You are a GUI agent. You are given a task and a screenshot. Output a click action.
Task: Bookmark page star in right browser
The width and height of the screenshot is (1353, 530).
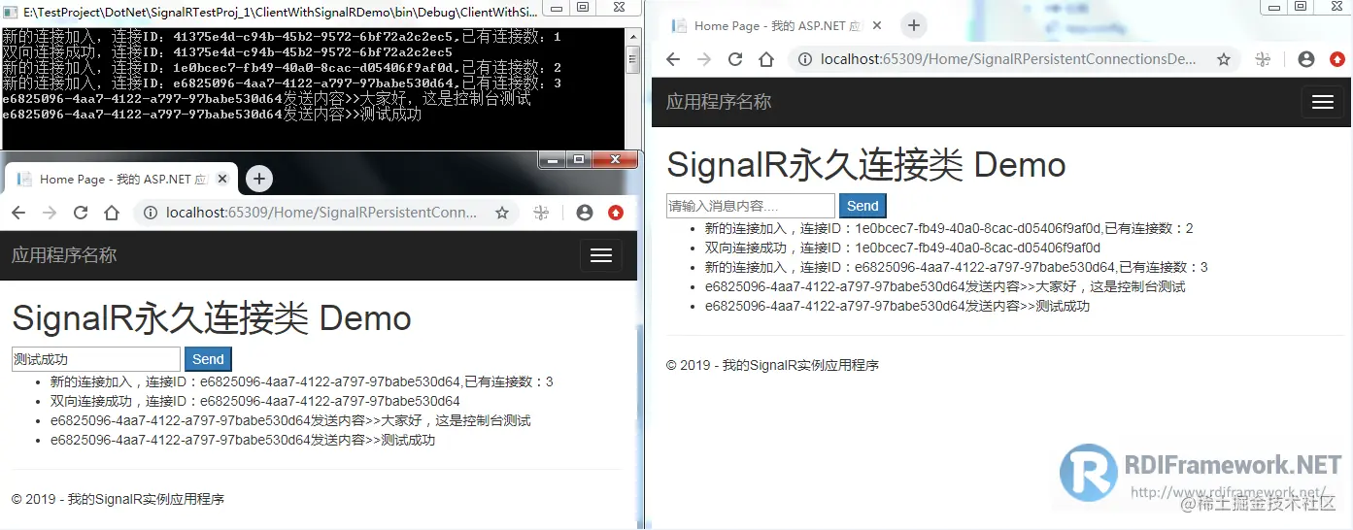pos(1224,59)
